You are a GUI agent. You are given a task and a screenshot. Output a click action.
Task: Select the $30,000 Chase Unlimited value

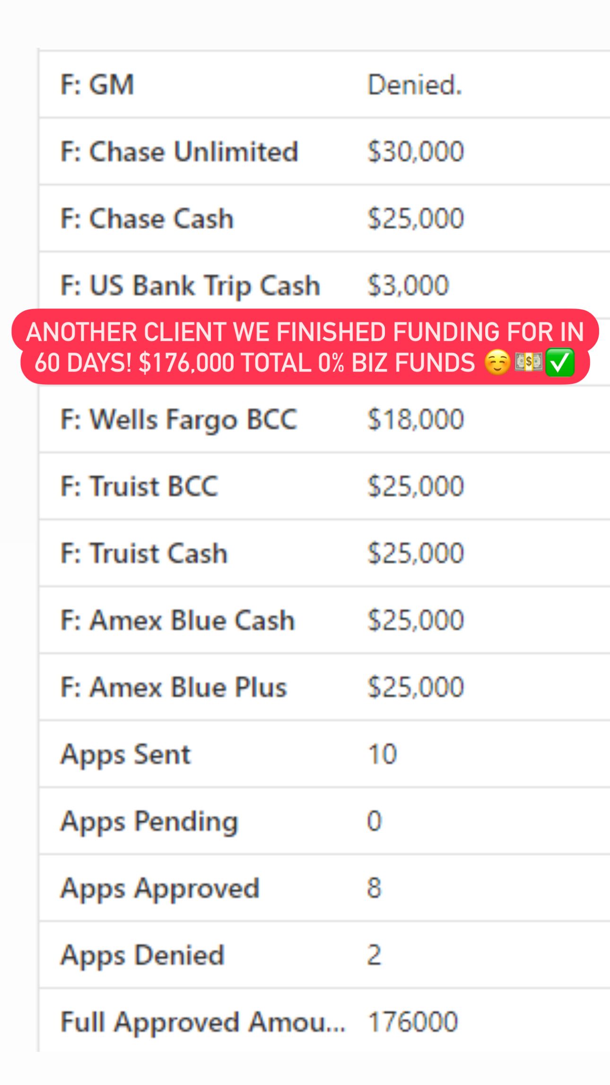point(416,152)
